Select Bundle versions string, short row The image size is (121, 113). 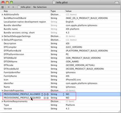tap(60, 33)
